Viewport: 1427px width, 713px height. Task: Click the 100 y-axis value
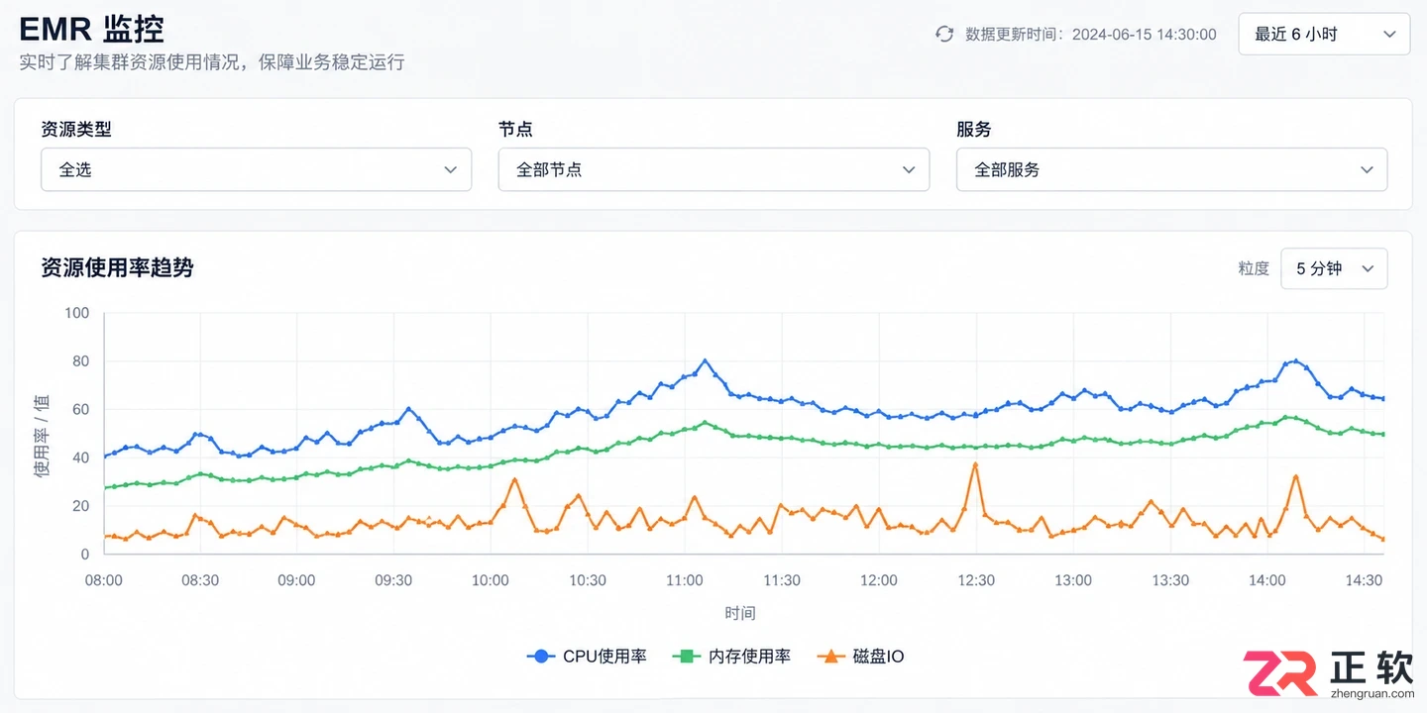tap(76, 313)
